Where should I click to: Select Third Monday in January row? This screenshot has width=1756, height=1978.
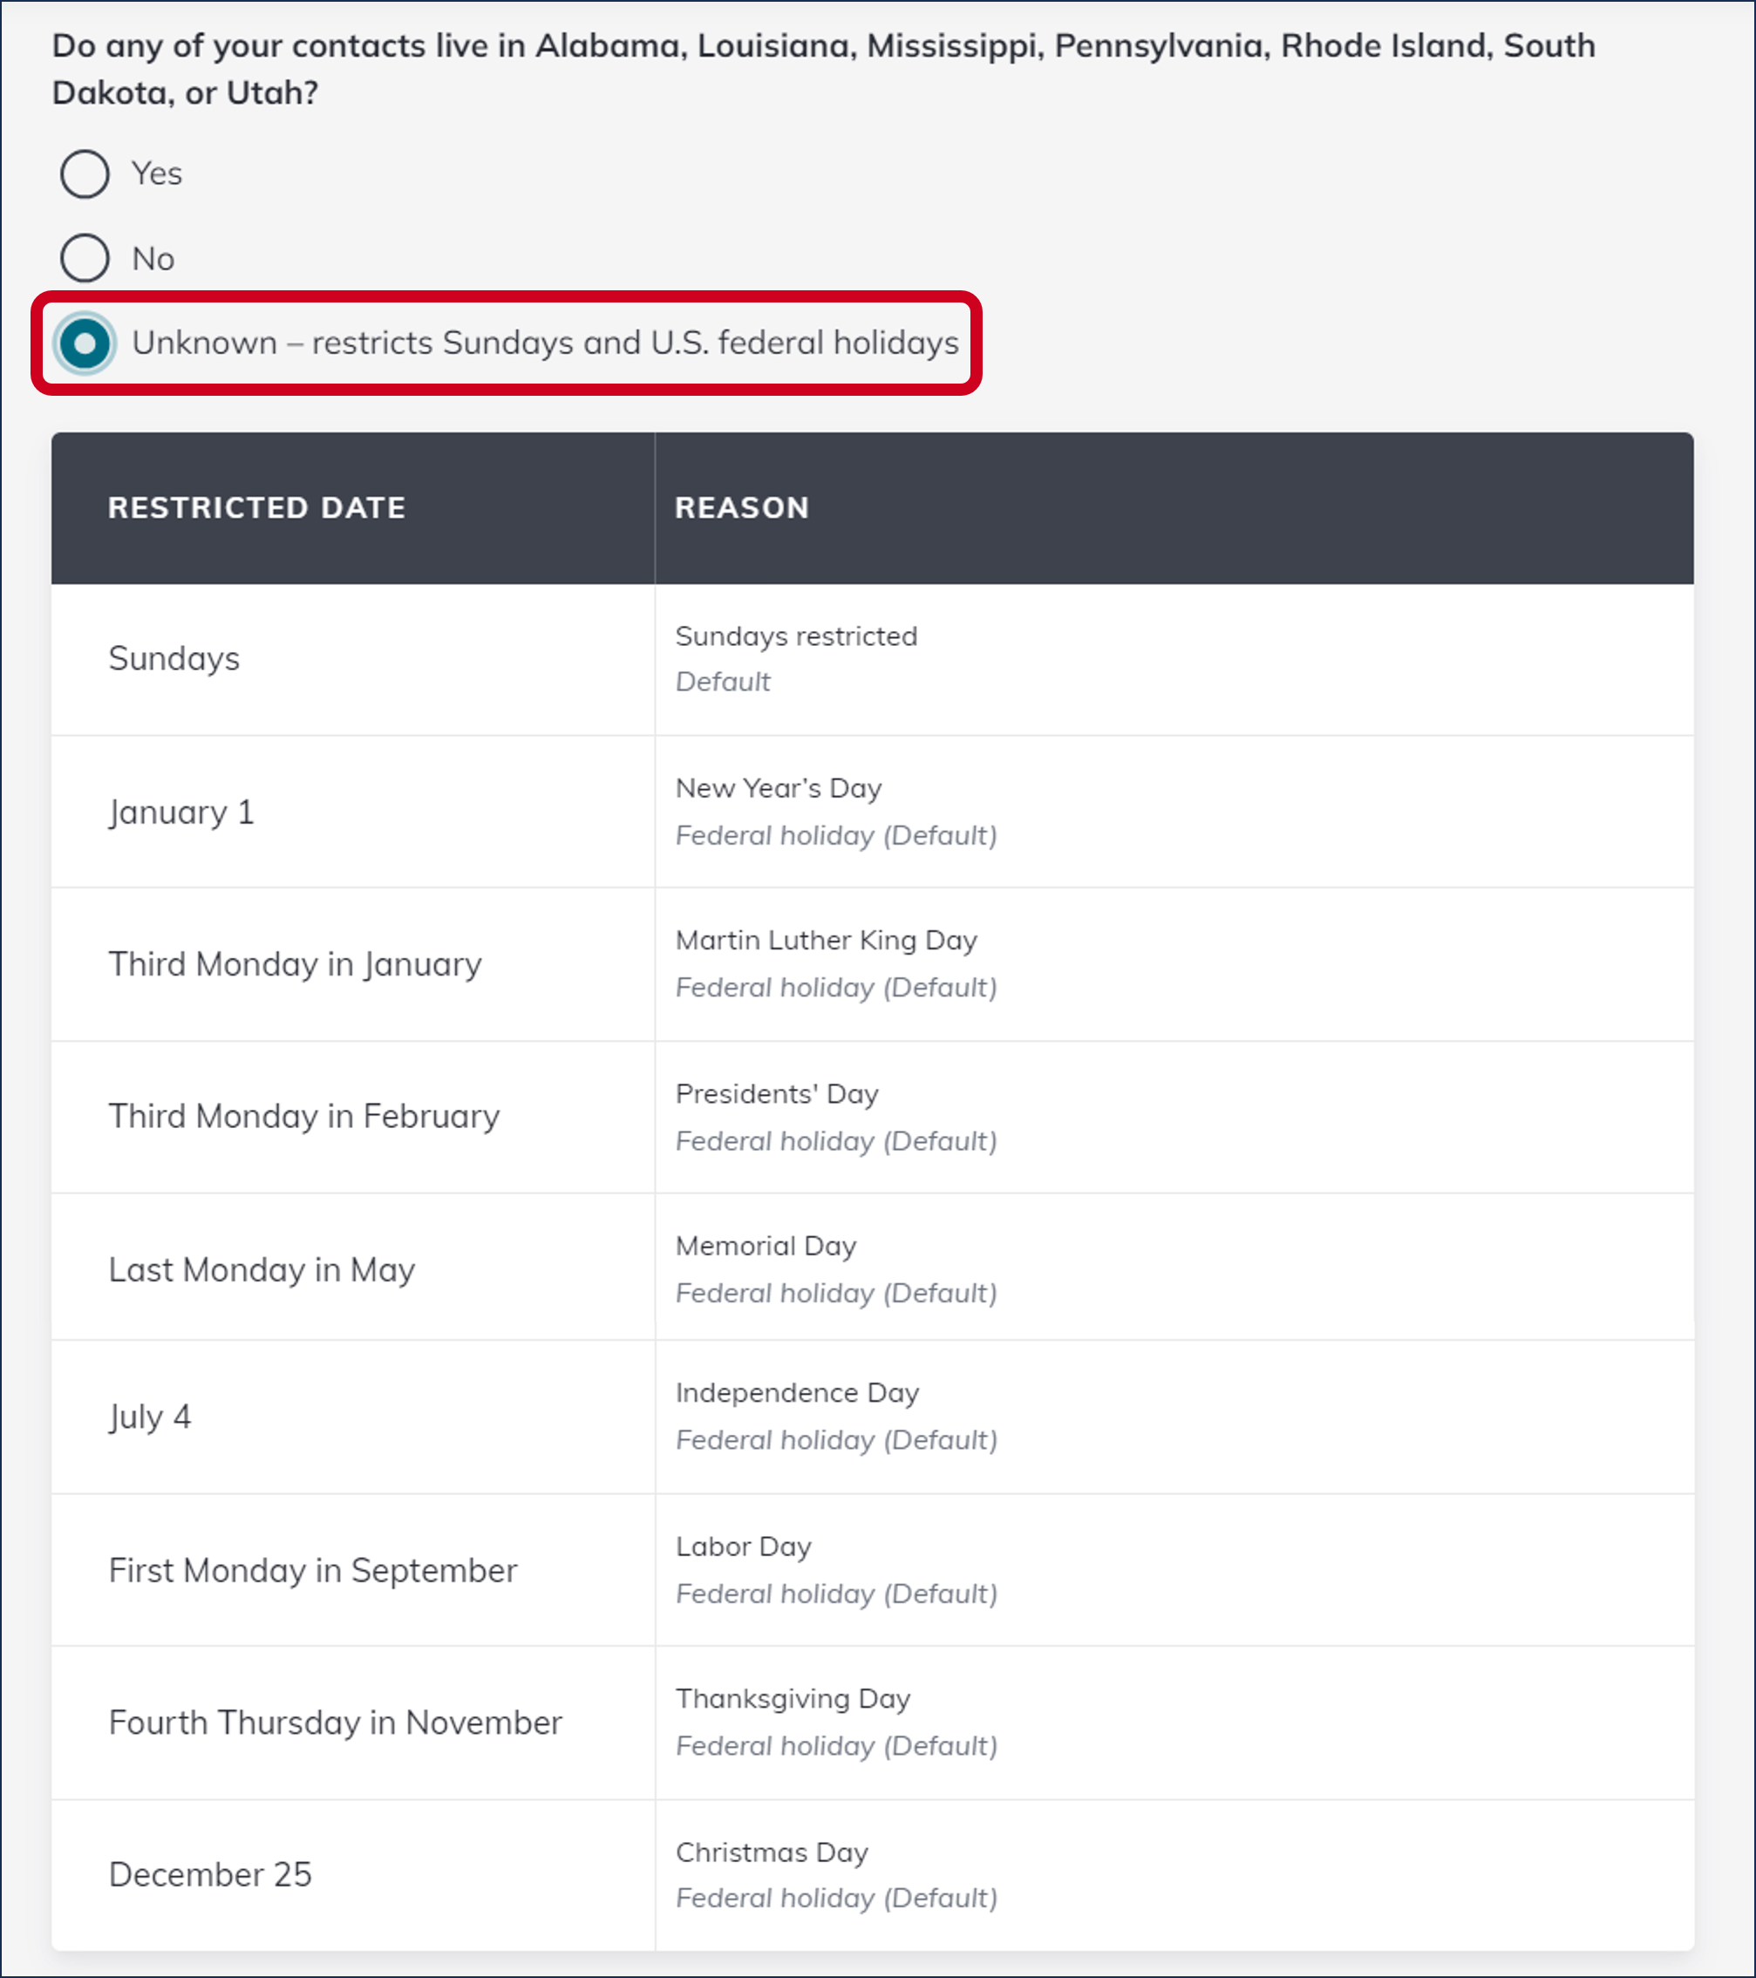point(296,965)
